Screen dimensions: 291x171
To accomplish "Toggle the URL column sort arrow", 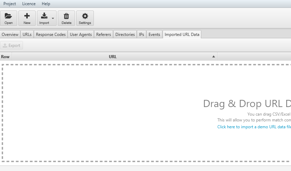I will click(214, 56).
